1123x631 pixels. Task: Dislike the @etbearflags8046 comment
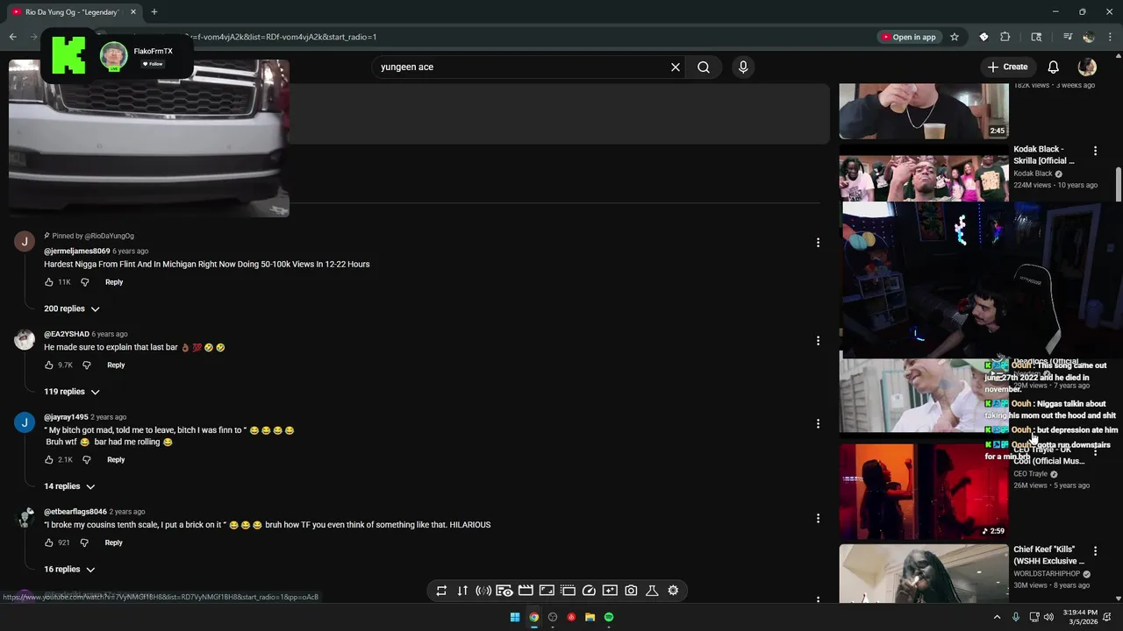point(85,543)
